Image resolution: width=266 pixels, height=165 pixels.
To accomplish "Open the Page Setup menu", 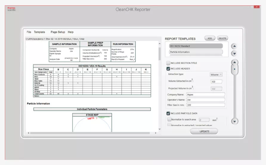I will pos(58,32).
